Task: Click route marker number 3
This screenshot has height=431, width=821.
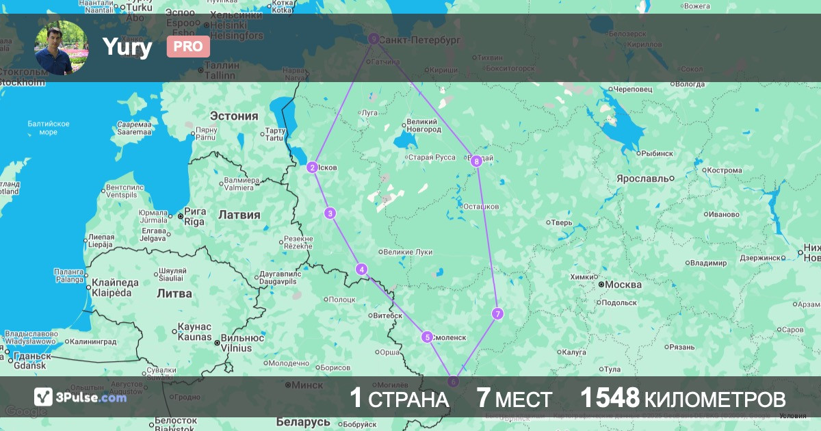Action: [x=330, y=213]
